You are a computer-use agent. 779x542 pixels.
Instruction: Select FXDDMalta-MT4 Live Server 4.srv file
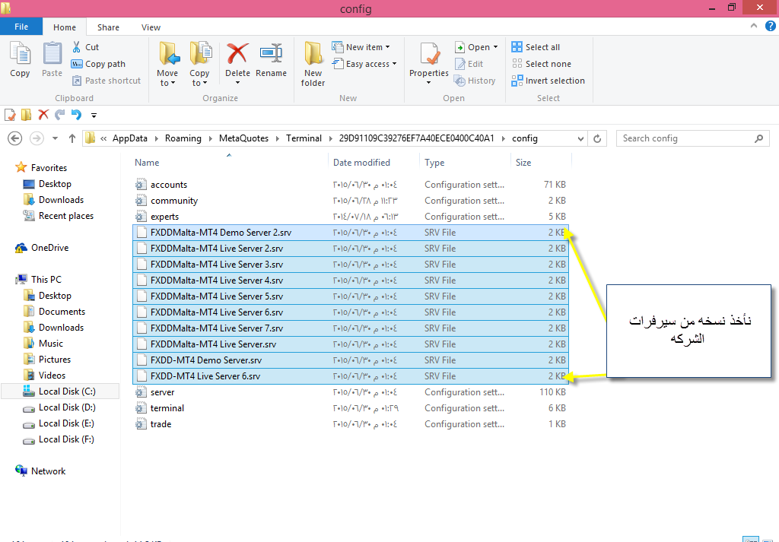350,281
